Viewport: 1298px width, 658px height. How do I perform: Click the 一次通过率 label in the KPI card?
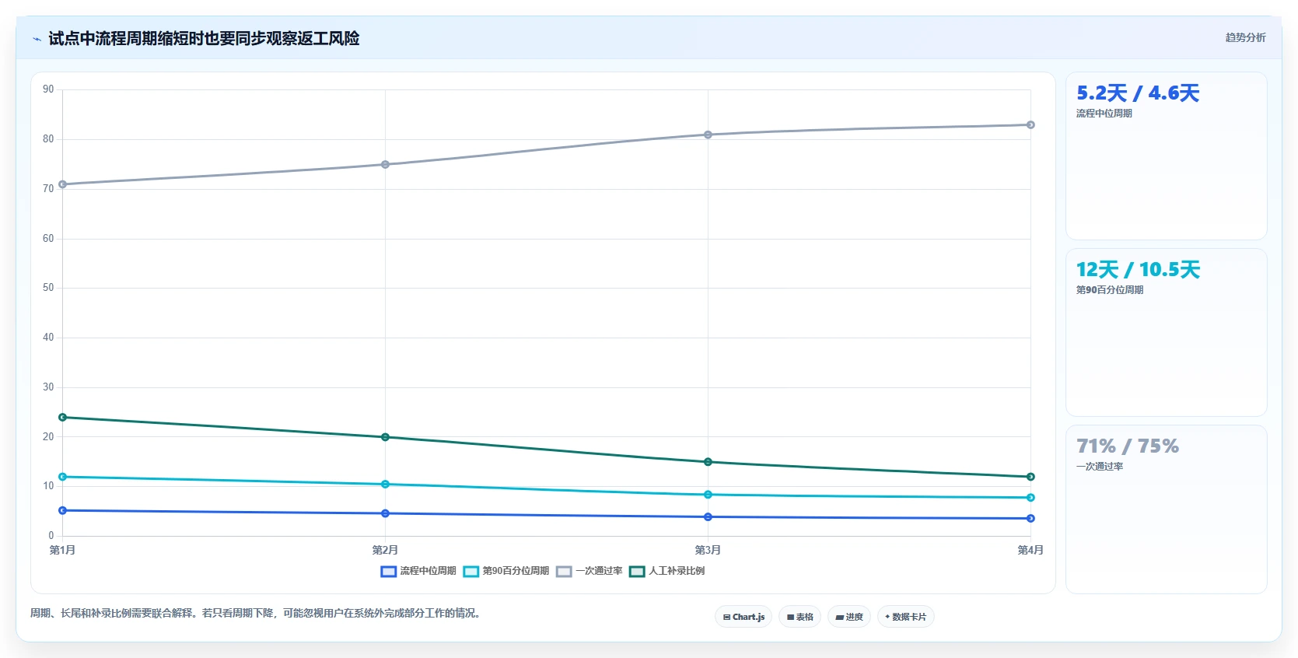point(1100,467)
